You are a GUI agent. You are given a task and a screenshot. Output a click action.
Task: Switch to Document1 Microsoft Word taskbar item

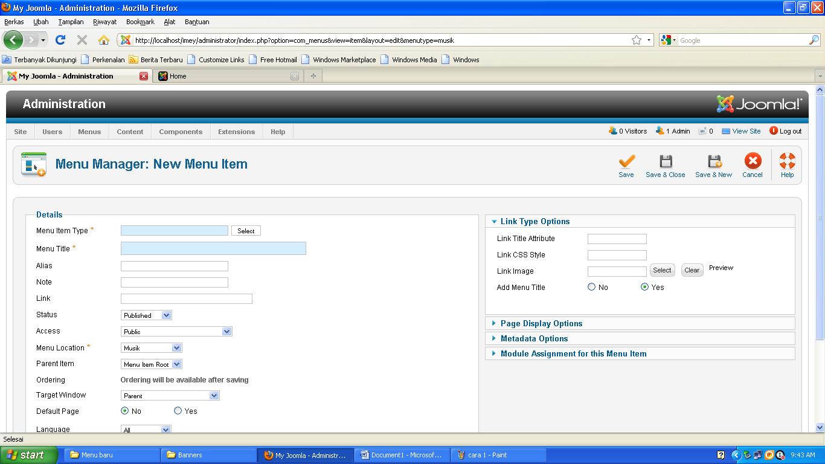(x=402, y=455)
